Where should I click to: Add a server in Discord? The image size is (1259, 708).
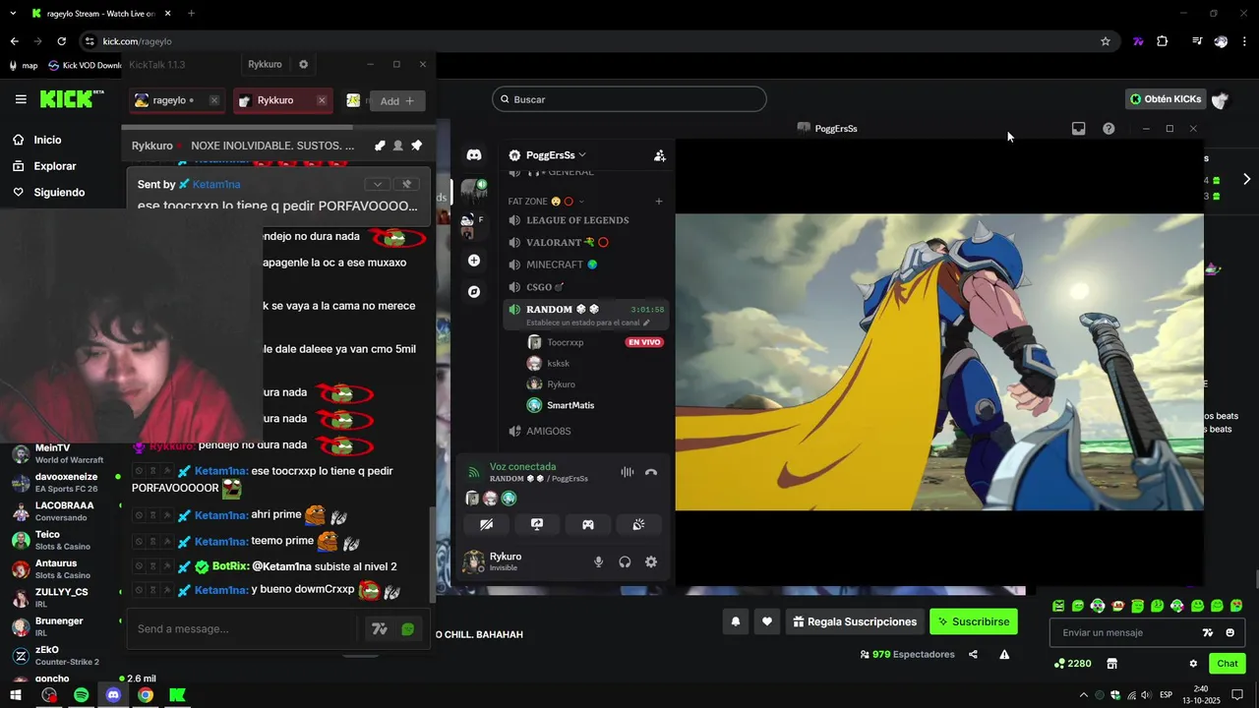474,261
